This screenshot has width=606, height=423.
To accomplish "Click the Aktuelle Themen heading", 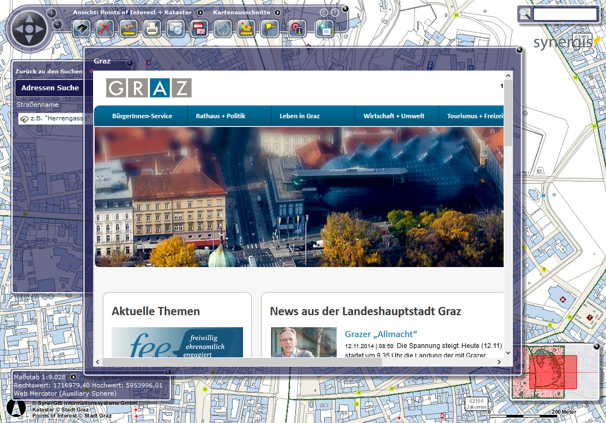I will click(156, 311).
